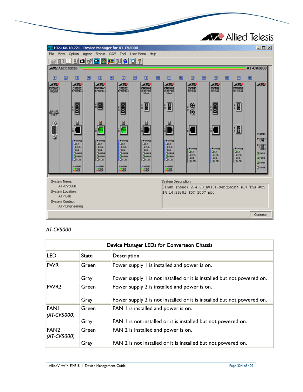Click the yellow question mark help icon
This screenshot has width=303, height=392.
coord(139,61)
